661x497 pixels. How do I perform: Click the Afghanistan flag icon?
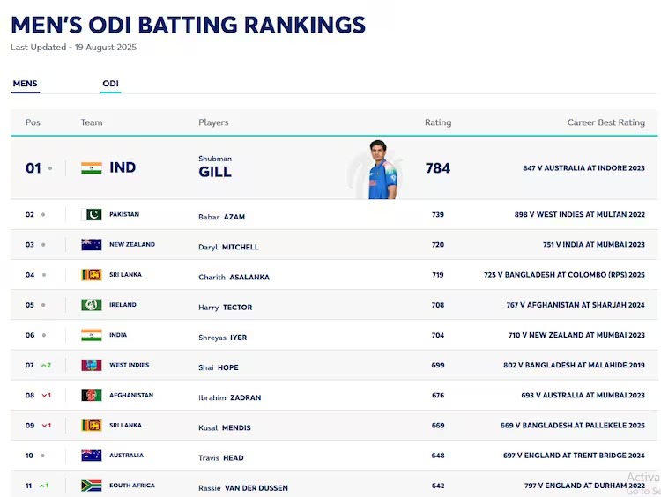92,396
